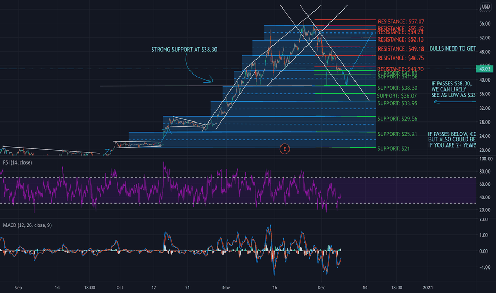This screenshot has height=293, width=496.
Task: Click the 'RESISTANCE: $57.07' label
Action: coord(401,21)
